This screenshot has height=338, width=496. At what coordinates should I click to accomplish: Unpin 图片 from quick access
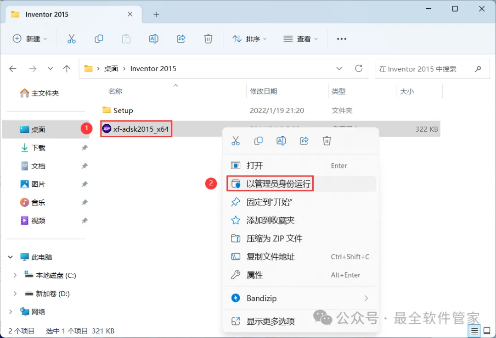pos(85,184)
